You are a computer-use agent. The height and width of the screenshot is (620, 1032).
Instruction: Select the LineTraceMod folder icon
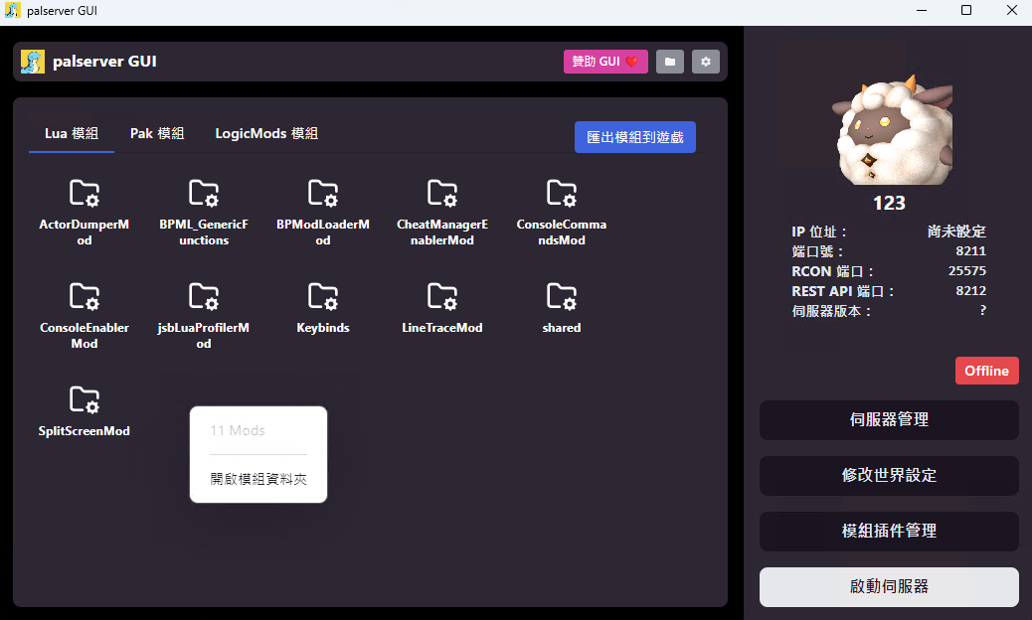click(x=442, y=296)
